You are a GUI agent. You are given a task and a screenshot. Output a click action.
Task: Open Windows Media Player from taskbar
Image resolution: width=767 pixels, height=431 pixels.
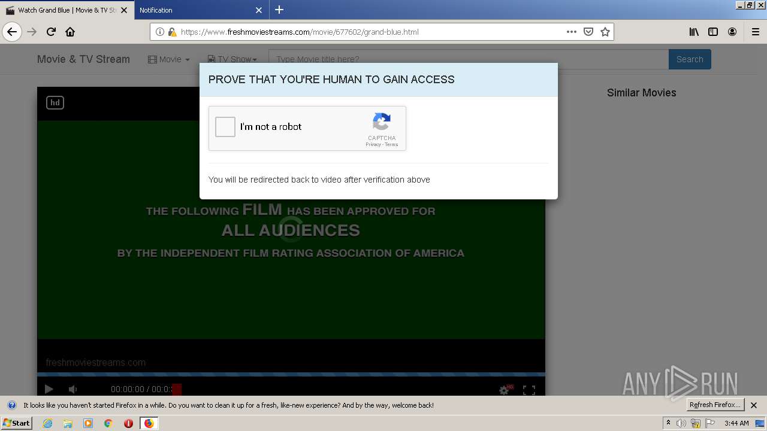pos(88,423)
